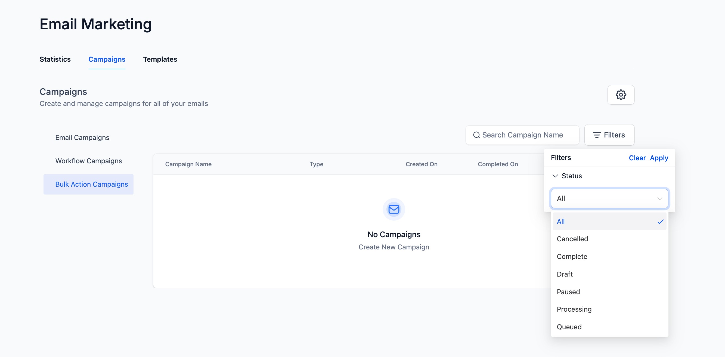This screenshot has height=357, width=725.
Task: Collapse the Status filter section chevron
Action: coord(555,176)
